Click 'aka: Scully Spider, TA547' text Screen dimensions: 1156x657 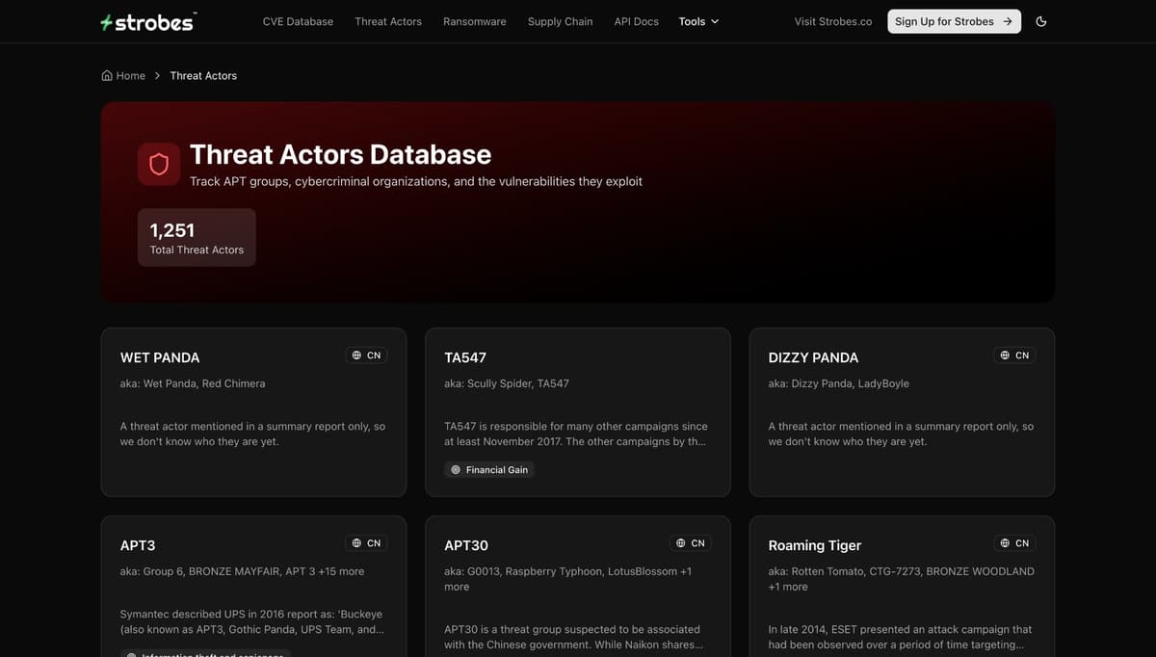tap(507, 383)
